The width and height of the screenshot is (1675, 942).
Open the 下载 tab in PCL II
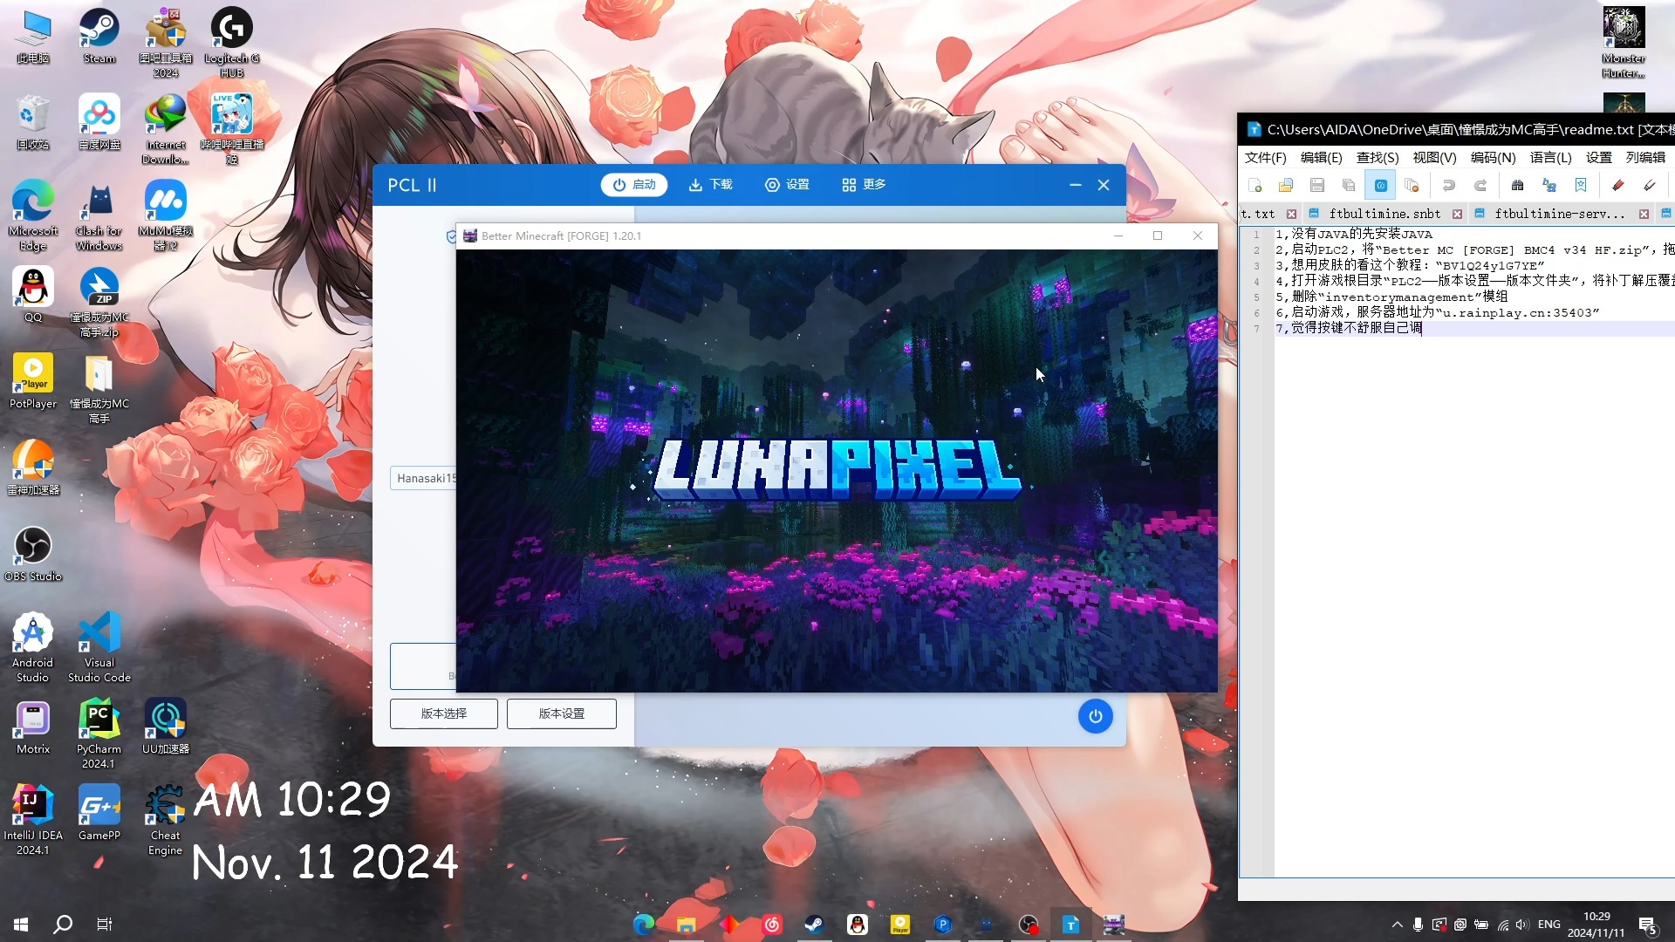[x=711, y=185]
